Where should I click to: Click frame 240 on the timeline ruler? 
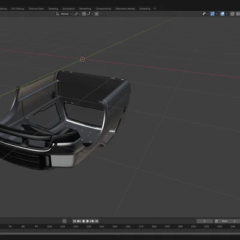[x=233, y=226]
